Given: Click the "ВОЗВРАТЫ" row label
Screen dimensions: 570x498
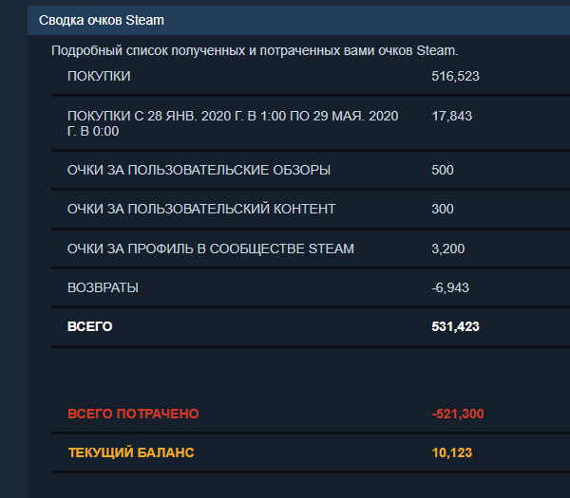Looking at the screenshot, I should click(104, 287).
